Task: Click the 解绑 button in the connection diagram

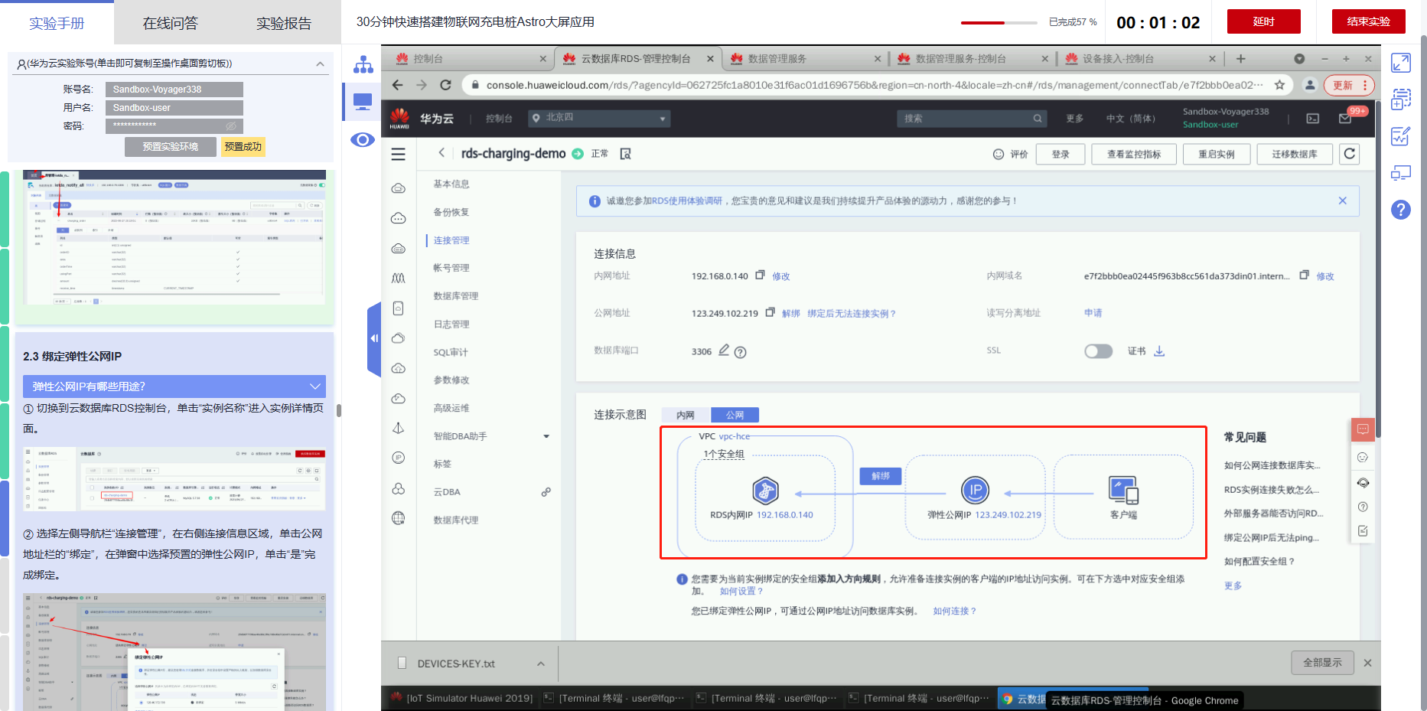Action: pos(881,476)
